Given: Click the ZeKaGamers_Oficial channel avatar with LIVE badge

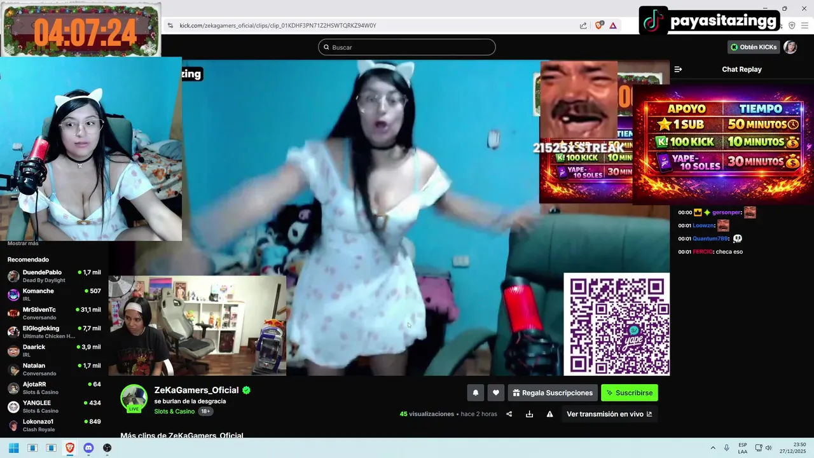Looking at the screenshot, I should point(134,399).
